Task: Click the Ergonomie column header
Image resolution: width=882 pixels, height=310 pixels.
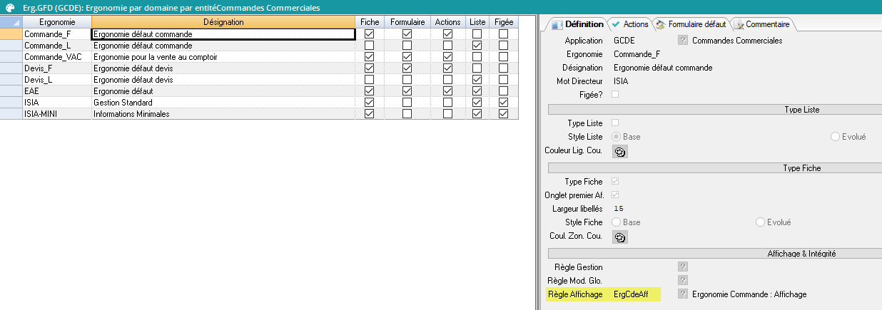Action: pos(56,22)
